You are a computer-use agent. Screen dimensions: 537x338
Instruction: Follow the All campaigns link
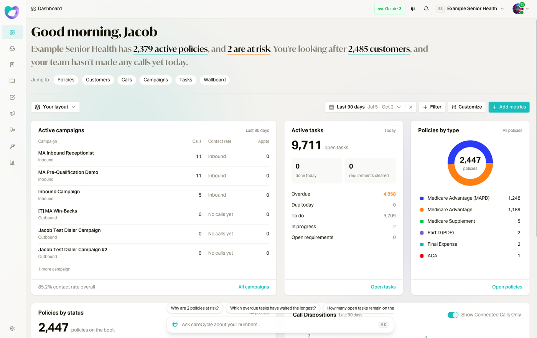pos(254,287)
